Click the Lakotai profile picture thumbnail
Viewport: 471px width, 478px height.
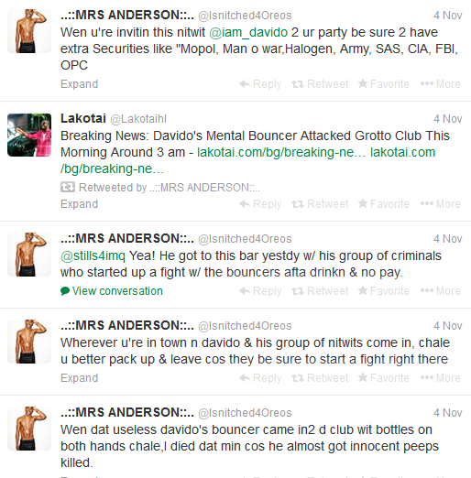tap(29, 135)
